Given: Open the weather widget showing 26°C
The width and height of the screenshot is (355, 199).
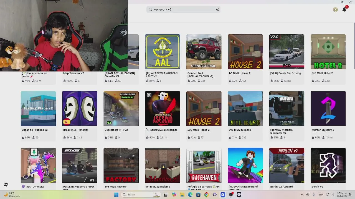Looking at the screenshot, I should (12, 195).
